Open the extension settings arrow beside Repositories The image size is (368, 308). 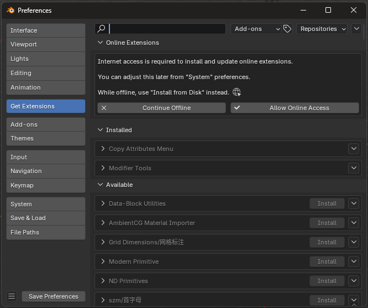click(356, 29)
